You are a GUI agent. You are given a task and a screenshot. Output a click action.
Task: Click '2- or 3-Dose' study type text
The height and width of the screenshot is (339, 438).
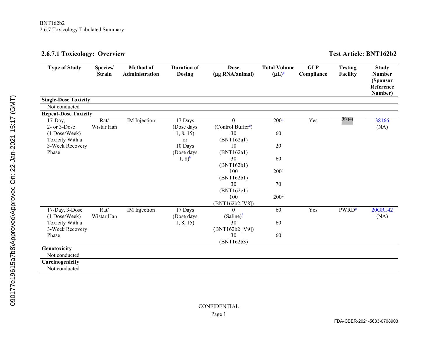click(x=61, y=127)
